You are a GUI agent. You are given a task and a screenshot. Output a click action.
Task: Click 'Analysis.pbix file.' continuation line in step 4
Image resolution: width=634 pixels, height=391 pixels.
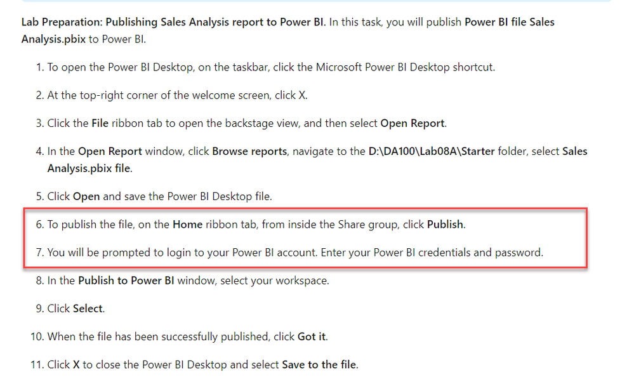89,168
